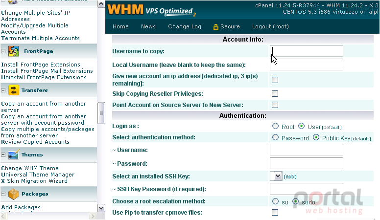Choose su root escalation method
This screenshot has height=220, width=380.
[275, 201]
